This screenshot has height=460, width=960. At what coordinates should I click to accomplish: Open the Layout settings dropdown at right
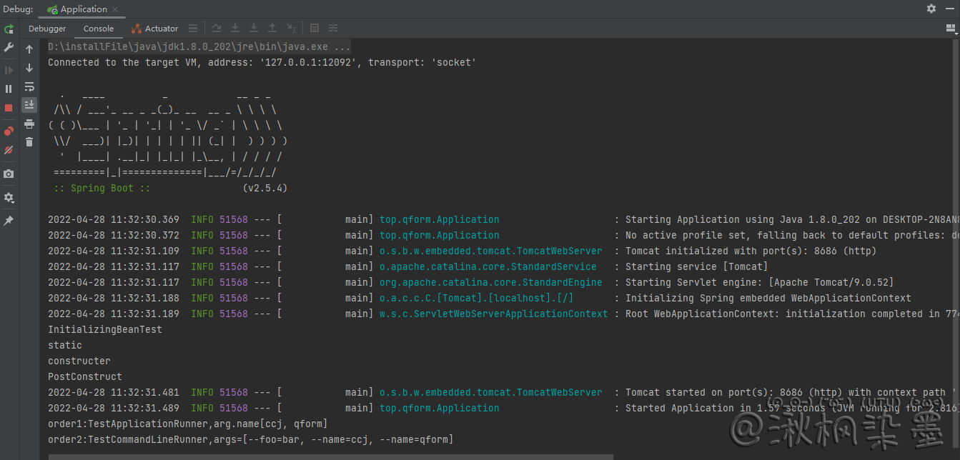pos(951,29)
